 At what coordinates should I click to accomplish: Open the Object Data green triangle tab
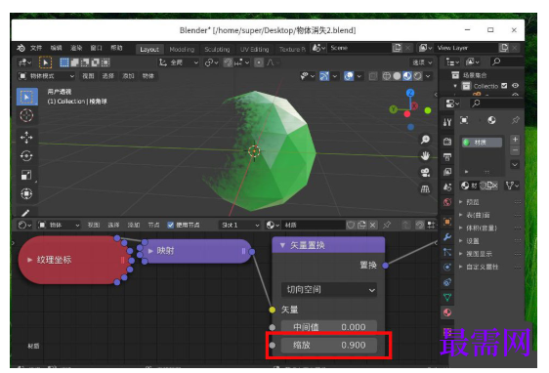(x=447, y=298)
